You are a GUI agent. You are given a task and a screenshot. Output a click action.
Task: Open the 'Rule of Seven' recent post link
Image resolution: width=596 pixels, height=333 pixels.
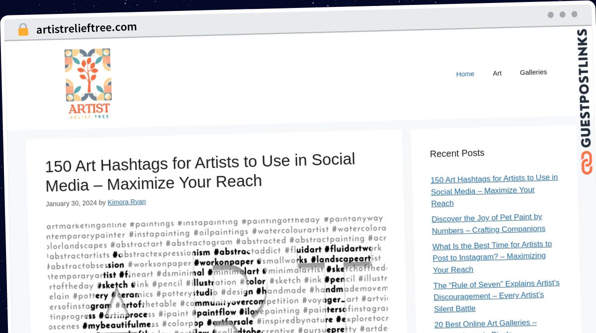pos(497,295)
